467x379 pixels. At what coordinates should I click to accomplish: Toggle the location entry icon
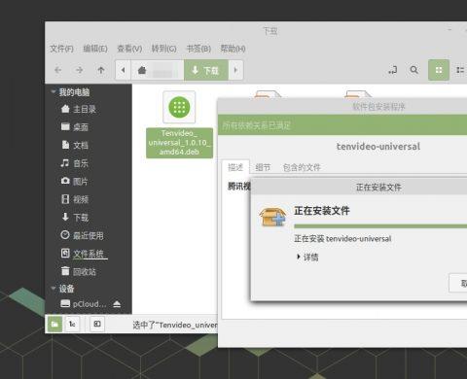coord(393,70)
